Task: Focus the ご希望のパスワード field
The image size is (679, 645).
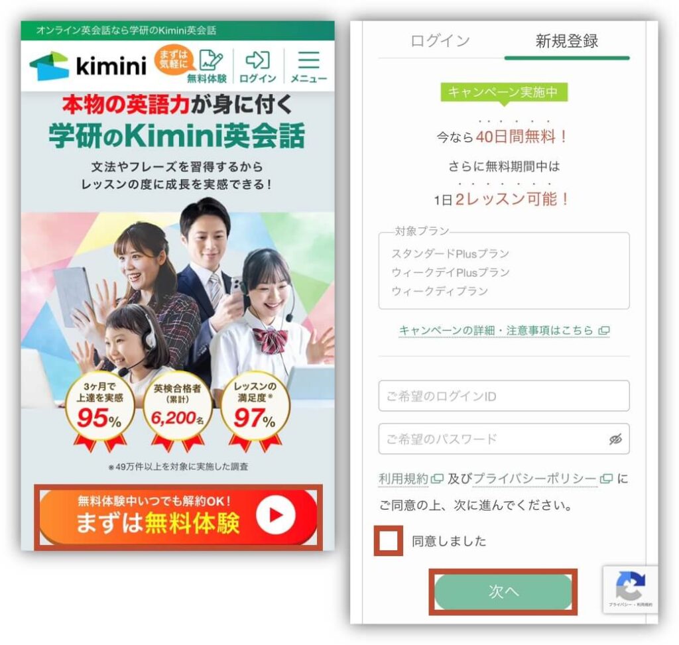Action: click(504, 439)
